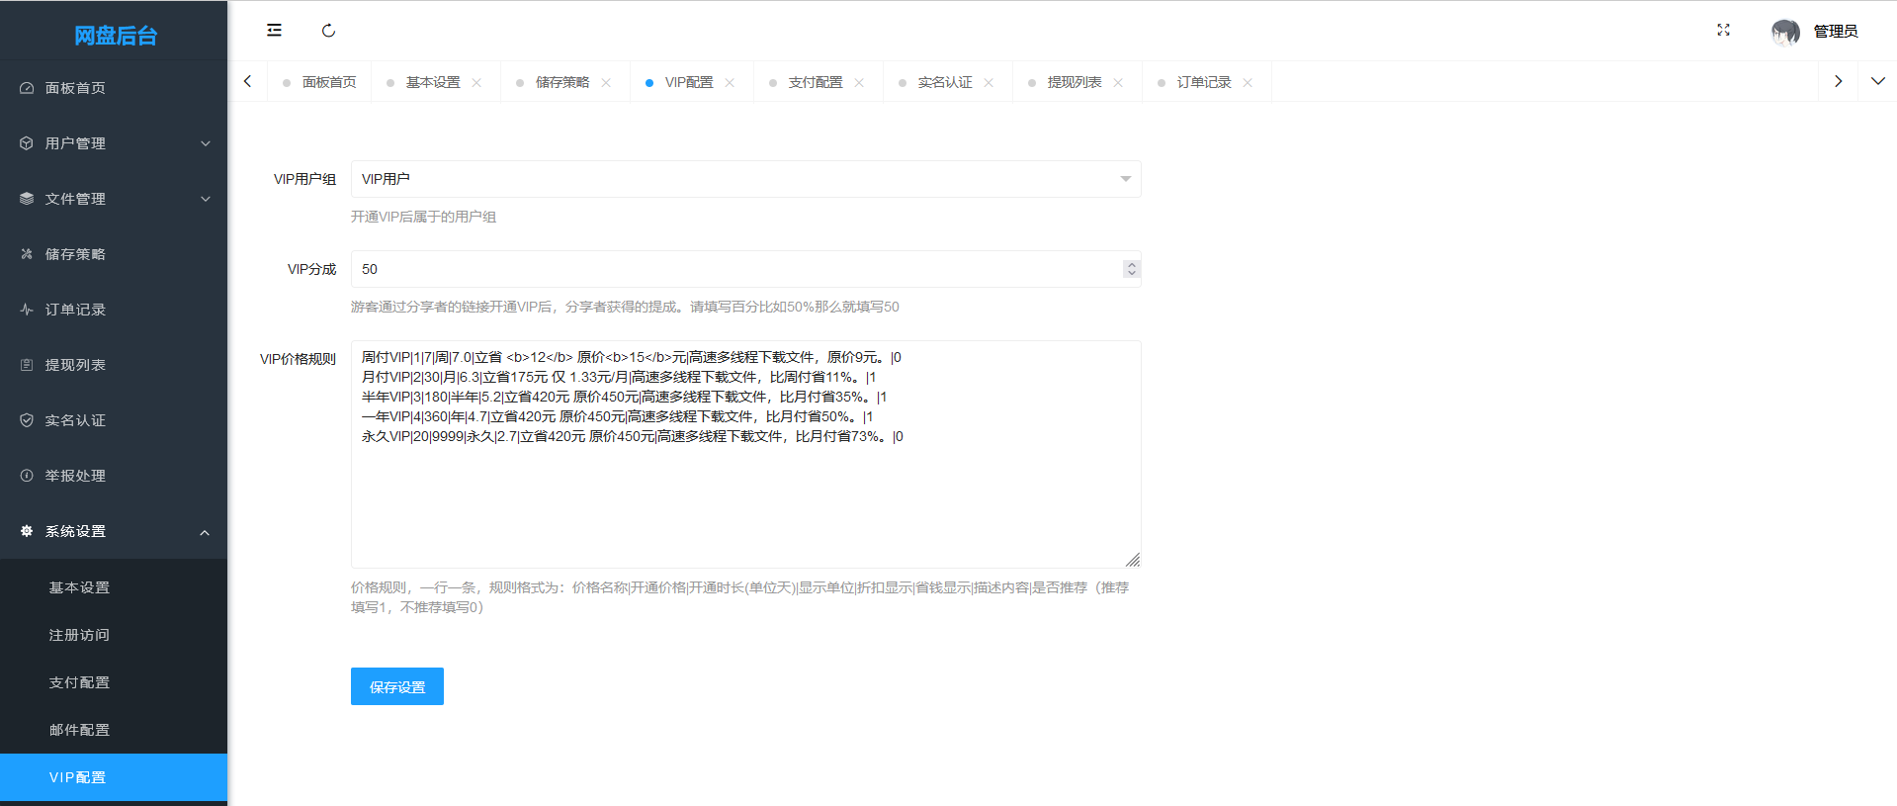Collapse the sidebar with the menu fold icon
The width and height of the screenshot is (1897, 806).
point(274,31)
